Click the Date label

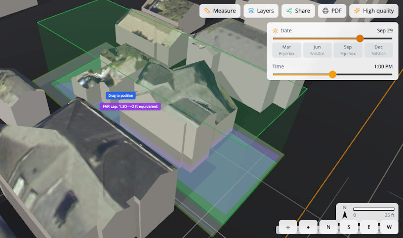286,30
